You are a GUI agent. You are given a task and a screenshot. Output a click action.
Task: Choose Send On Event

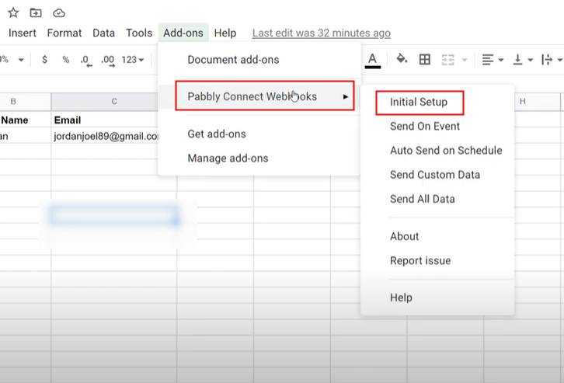point(437,126)
